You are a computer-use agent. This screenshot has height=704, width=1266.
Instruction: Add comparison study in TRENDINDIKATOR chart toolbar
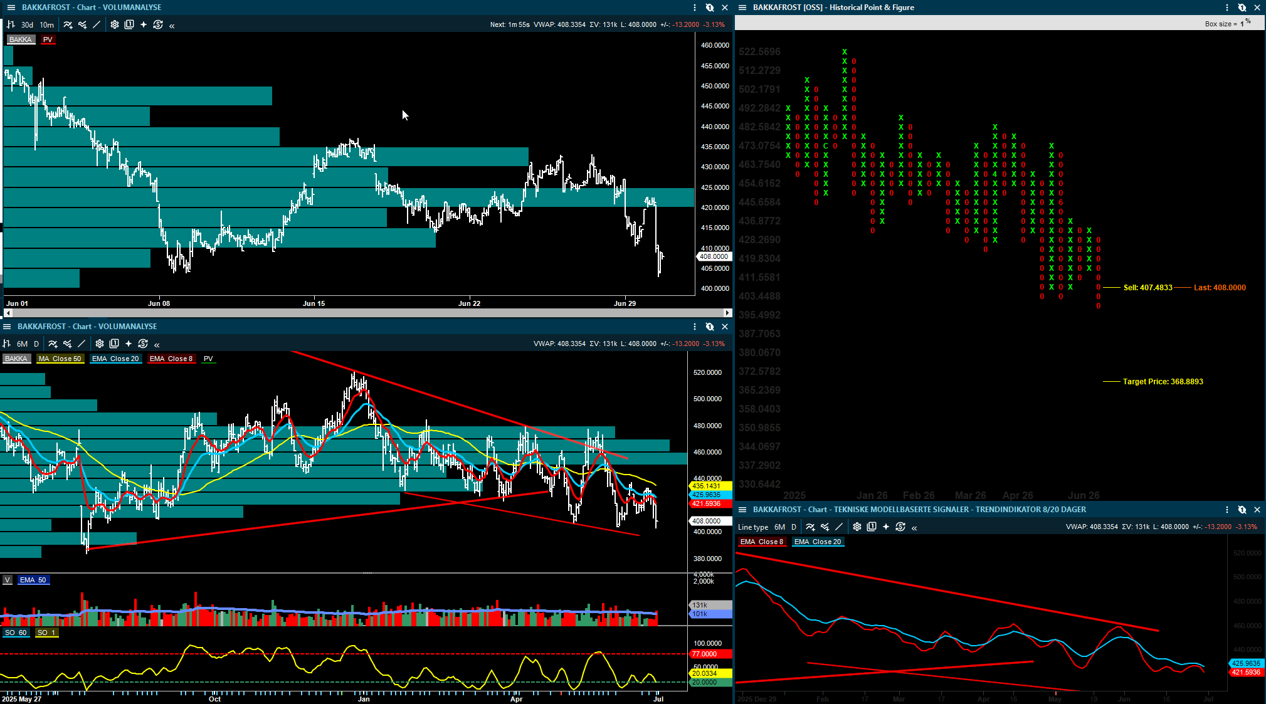(x=825, y=527)
